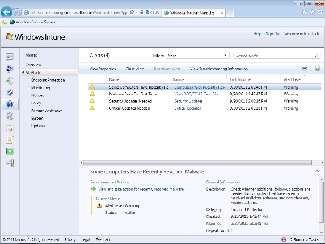Click the browser forward arrow
Image resolution: width=325 pixels, height=244 pixels.
(x=18, y=12)
